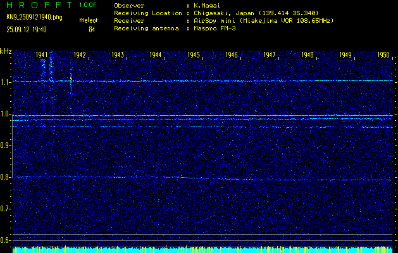Click the observer name K.Nagai
This screenshot has width=398, height=253.
click(x=207, y=6)
